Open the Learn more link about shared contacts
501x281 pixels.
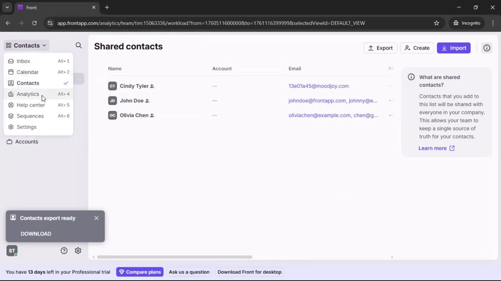(x=433, y=148)
